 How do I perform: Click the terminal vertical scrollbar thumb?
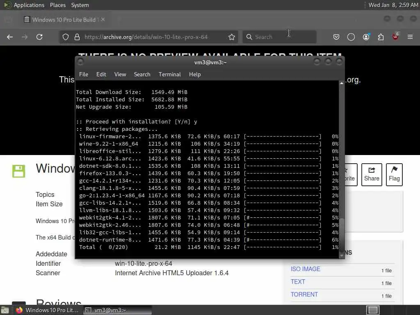[x=342, y=234]
